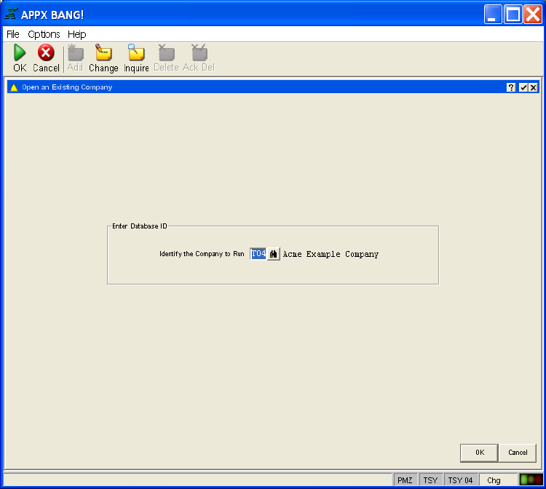This screenshot has height=489, width=546.
Task: Open the Help menu
Action: [x=76, y=34]
